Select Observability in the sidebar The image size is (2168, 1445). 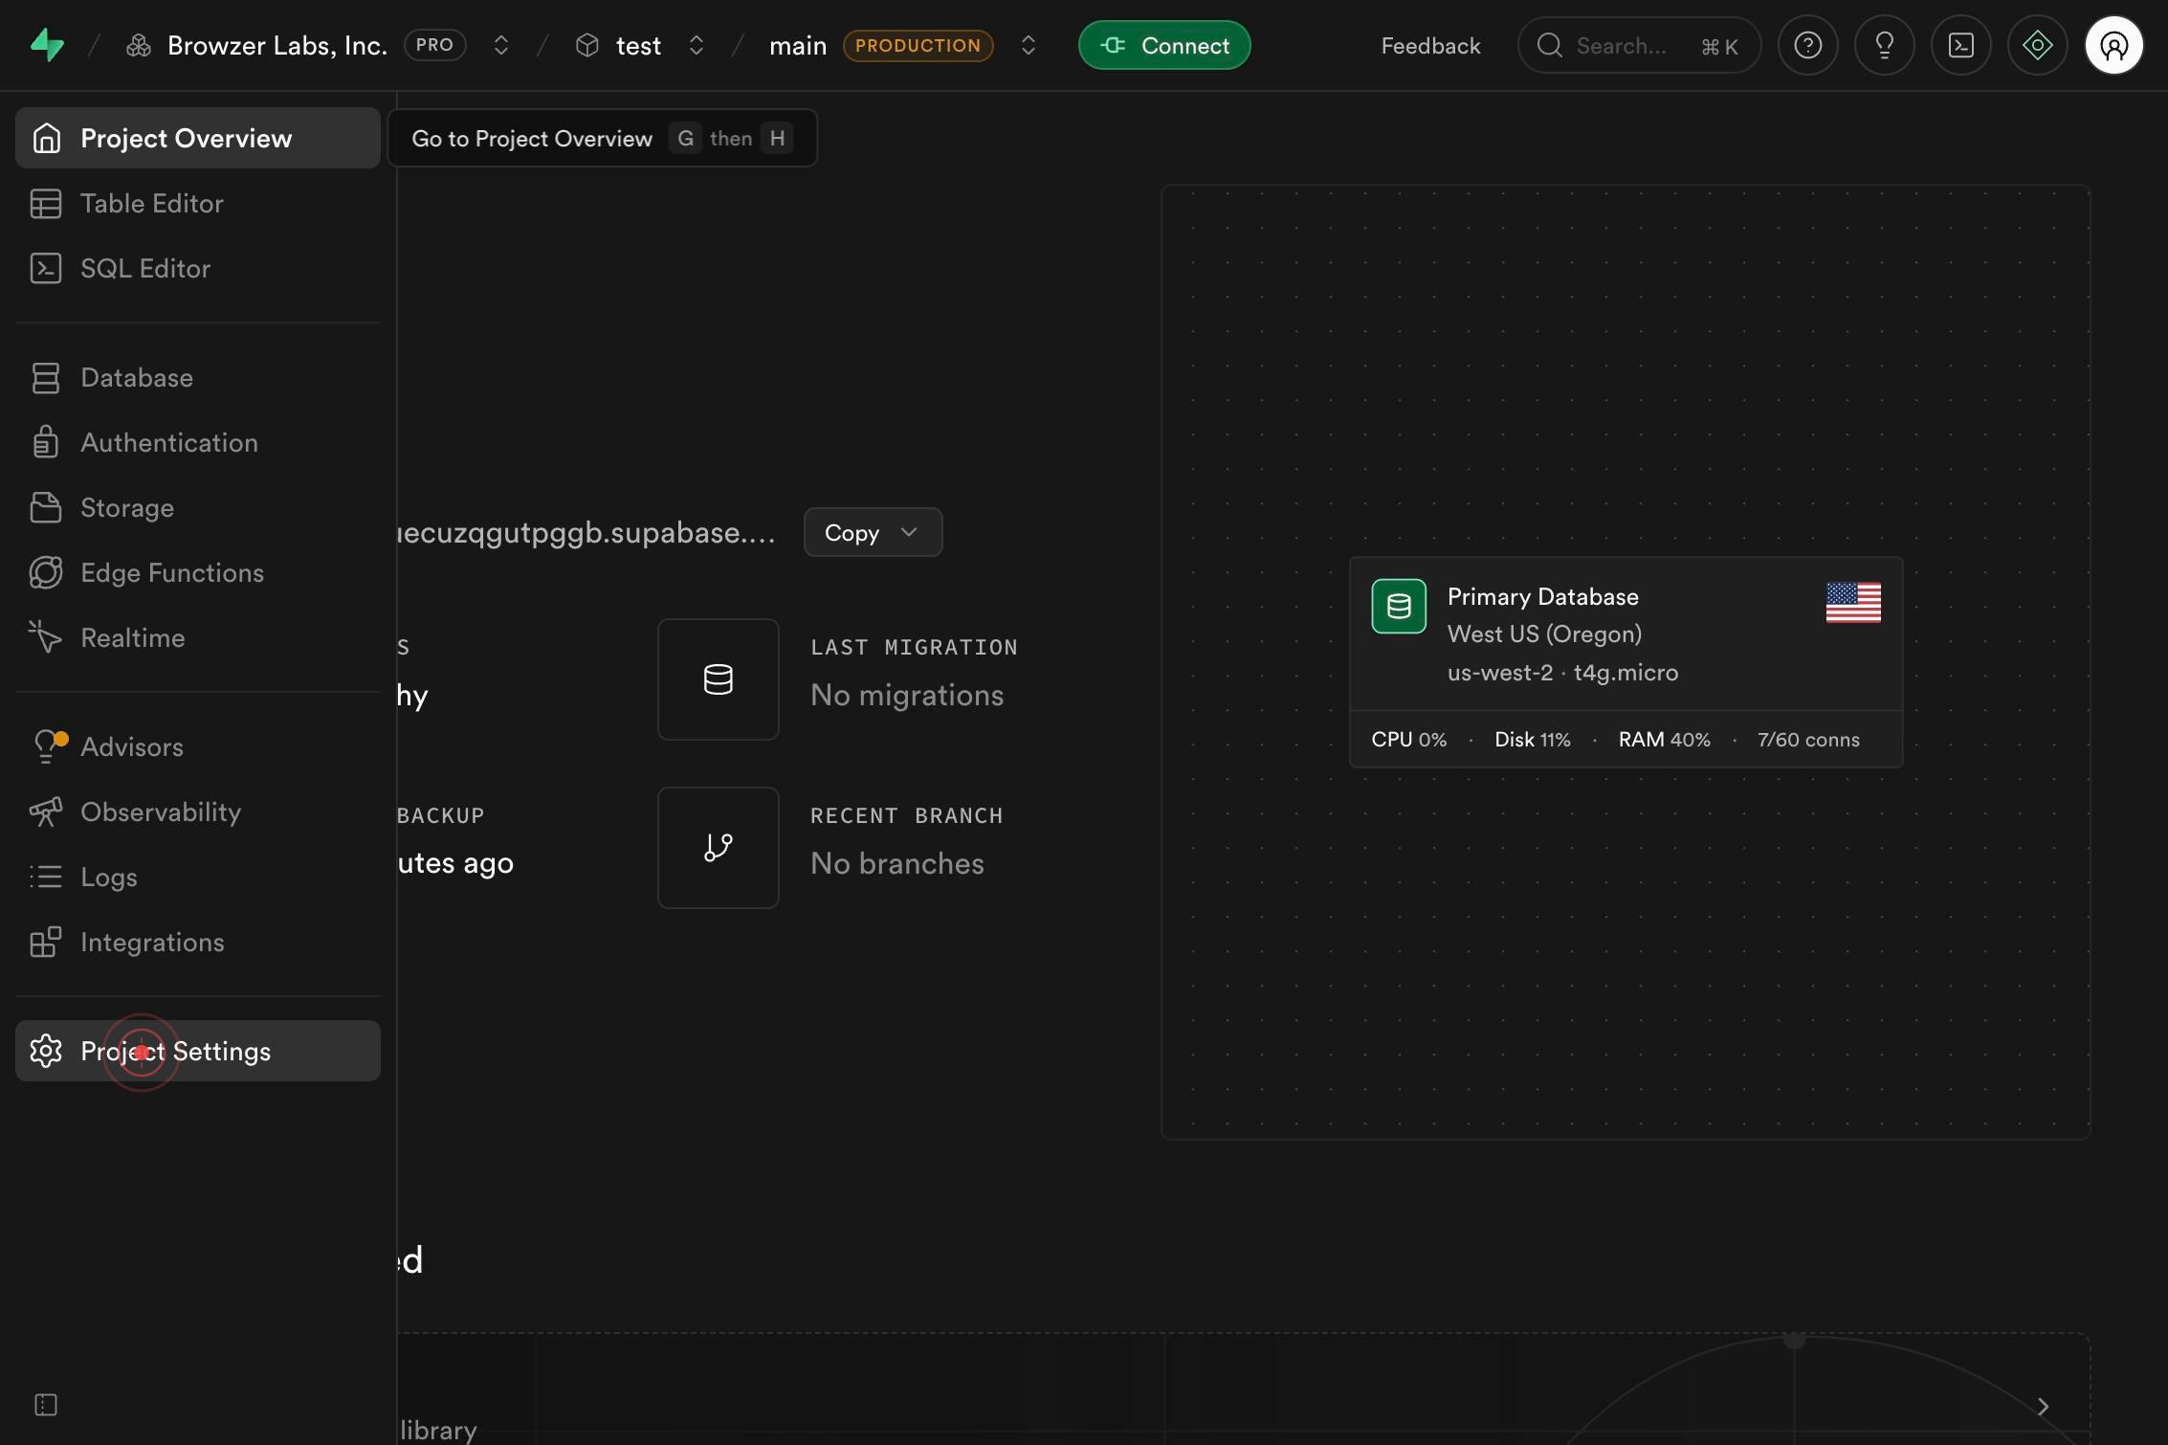[x=198, y=811]
